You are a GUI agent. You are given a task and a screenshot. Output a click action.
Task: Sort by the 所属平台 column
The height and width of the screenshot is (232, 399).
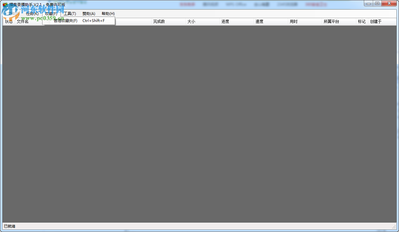click(332, 21)
